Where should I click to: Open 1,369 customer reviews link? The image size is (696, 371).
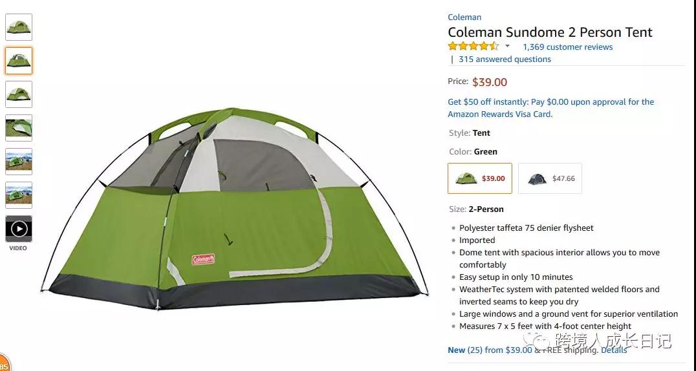(567, 47)
